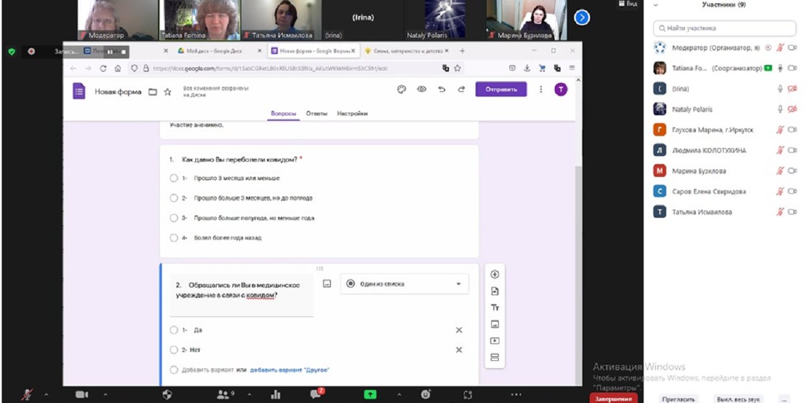Click the form preview eye icon
806x403 pixels.
(x=422, y=89)
